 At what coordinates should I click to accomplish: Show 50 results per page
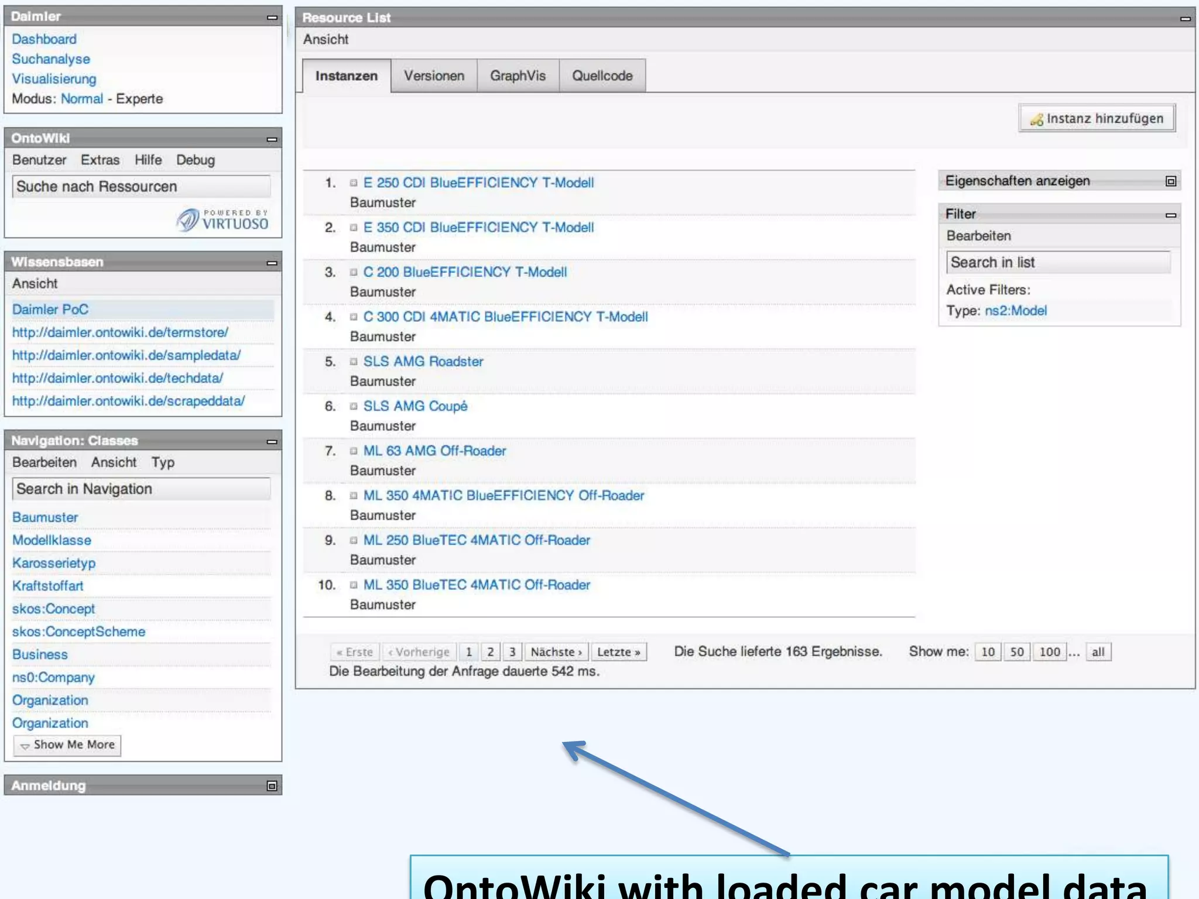(x=1017, y=652)
